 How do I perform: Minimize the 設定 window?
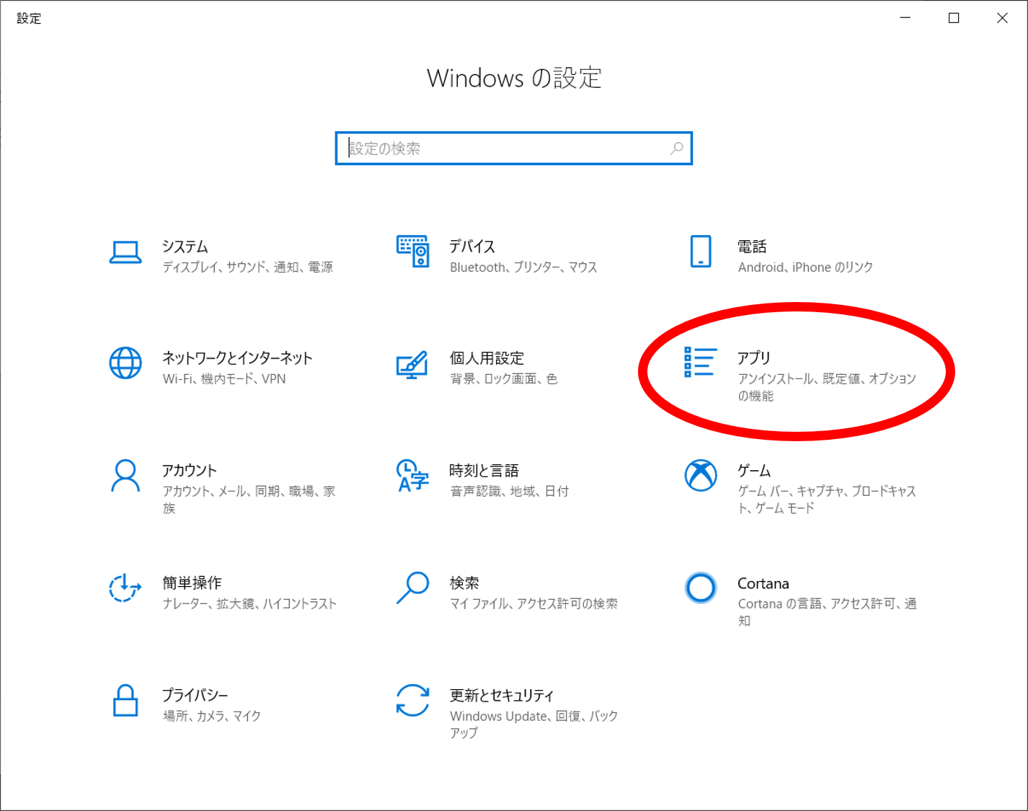tap(905, 18)
